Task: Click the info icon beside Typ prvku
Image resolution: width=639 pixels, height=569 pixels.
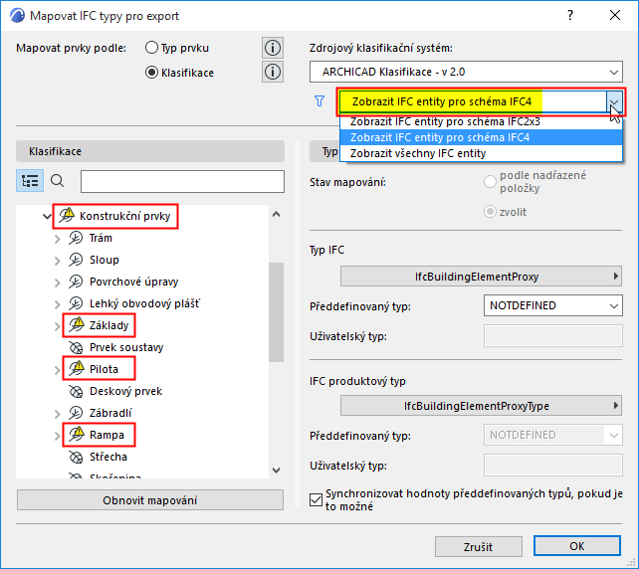Action: pos(273,48)
